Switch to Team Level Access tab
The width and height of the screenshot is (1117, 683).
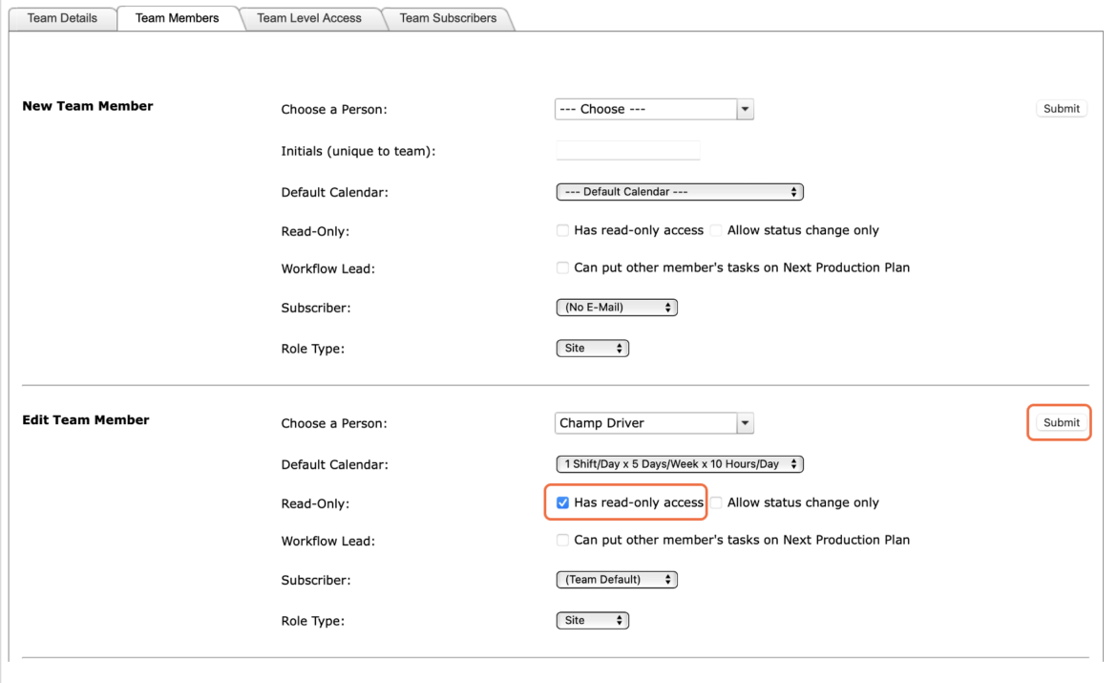[309, 18]
